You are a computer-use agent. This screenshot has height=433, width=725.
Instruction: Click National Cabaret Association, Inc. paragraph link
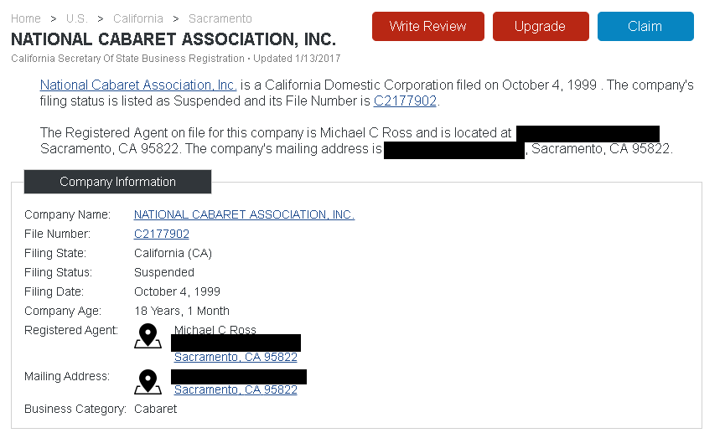click(x=138, y=85)
